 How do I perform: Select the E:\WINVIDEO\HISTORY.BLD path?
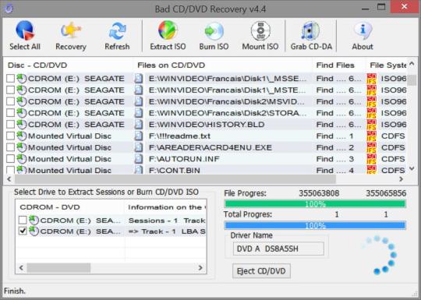(x=207, y=124)
